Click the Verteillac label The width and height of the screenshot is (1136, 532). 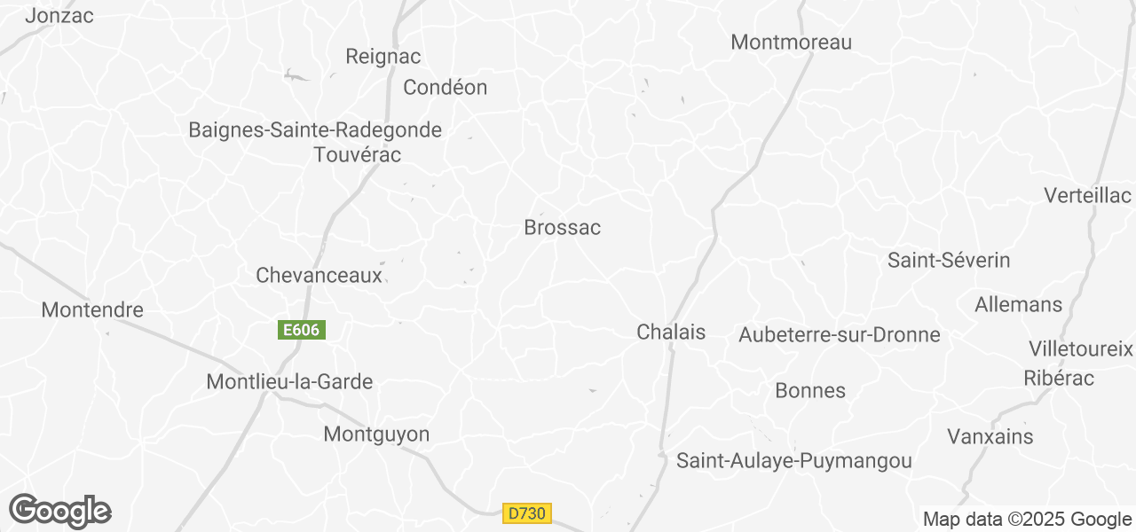click(1088, 196)
